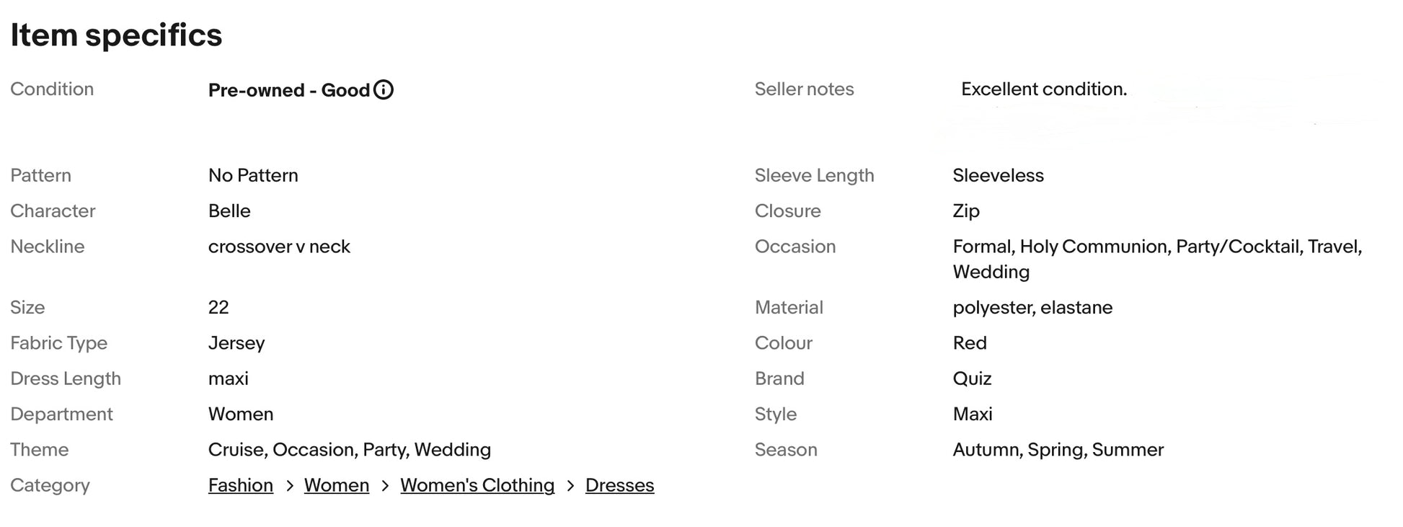Click the Sleeveless sleeve length value
This screenshot has width=1403, height=527.
coord(998,176)
